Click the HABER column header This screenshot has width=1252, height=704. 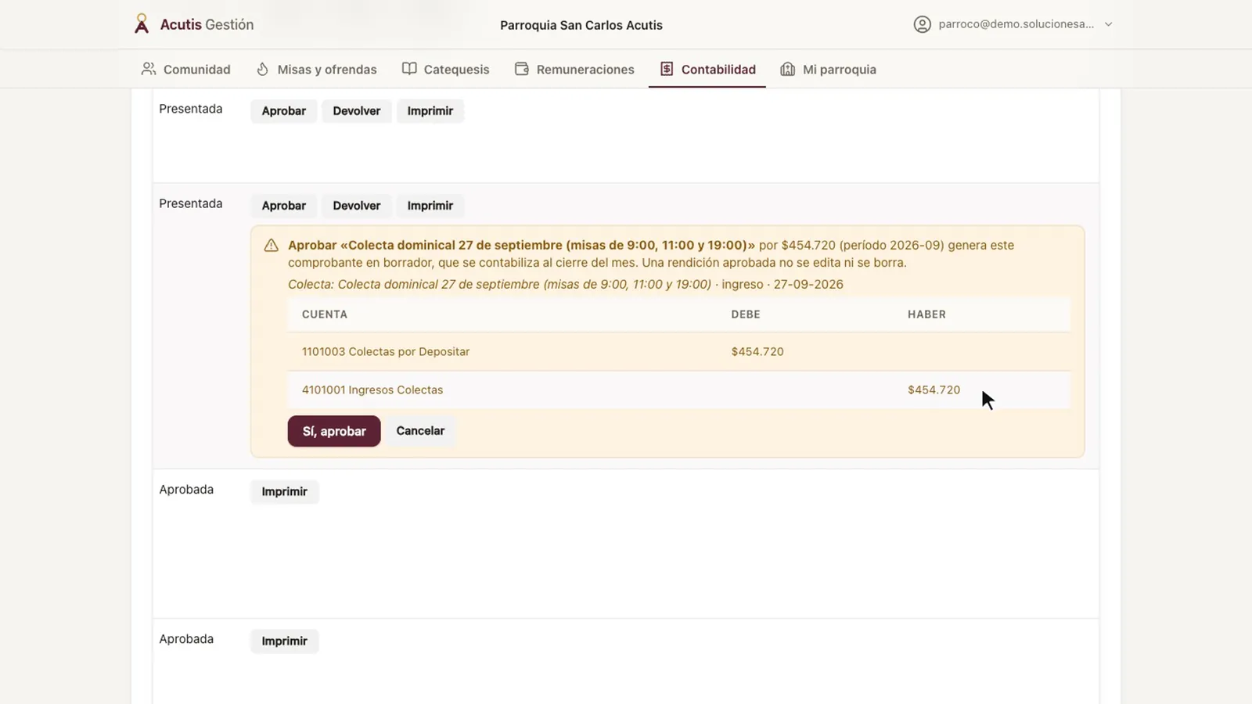(x=926, y=314)
